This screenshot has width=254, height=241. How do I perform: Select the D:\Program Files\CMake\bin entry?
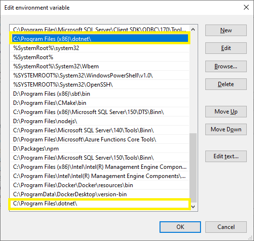pos(100,103)
